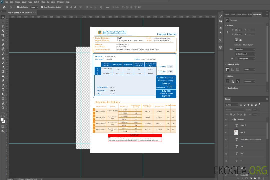Click the Quick Actions section header
The image size is (270, 180).
point(232,88)
